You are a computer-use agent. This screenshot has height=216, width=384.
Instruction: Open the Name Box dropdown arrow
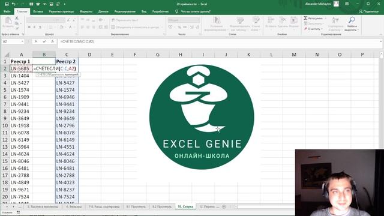coord(22,41)
